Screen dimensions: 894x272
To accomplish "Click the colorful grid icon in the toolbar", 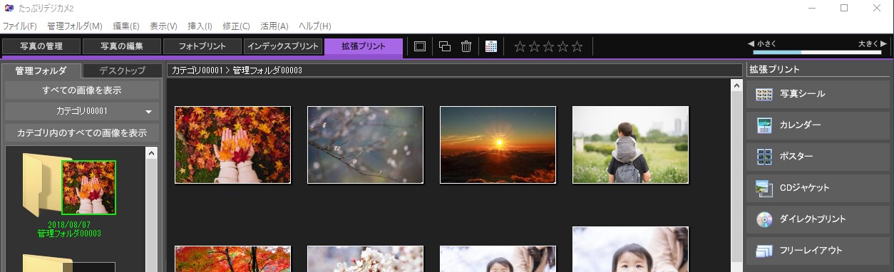I will [490, 46].
